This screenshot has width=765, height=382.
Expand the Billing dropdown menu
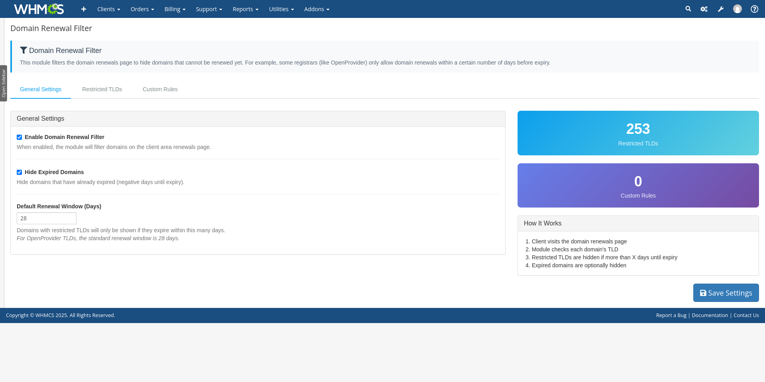[175, 9]
